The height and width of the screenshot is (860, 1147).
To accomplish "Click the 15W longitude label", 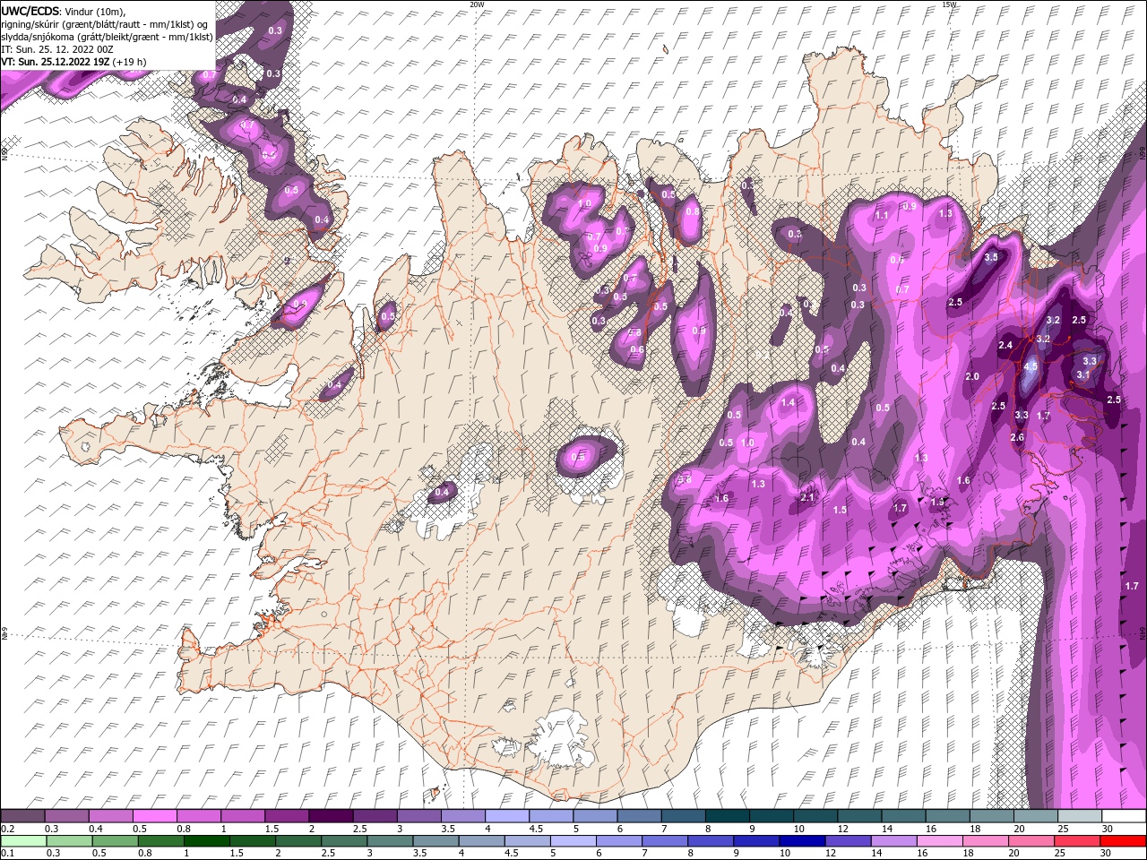I will coord(949,4).
